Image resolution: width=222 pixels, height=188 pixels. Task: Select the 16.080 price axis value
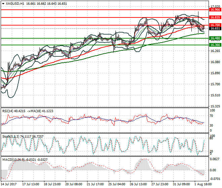(x=215, y=62)
